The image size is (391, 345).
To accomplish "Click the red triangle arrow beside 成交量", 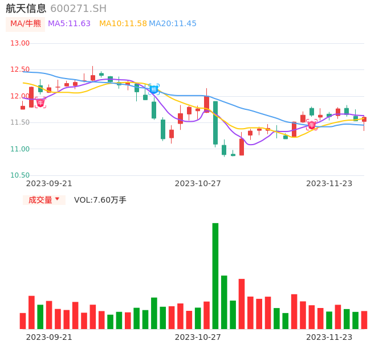I will click(57, 199).
